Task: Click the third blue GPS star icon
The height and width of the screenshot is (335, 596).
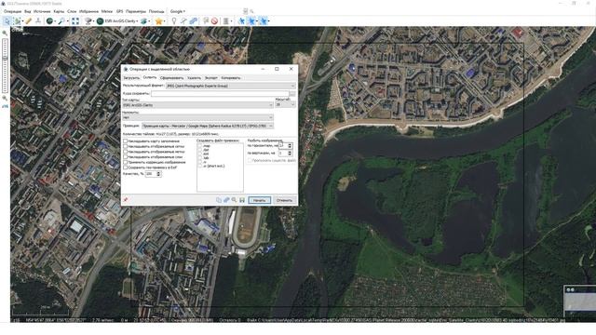Action: (x=263, y=20)
